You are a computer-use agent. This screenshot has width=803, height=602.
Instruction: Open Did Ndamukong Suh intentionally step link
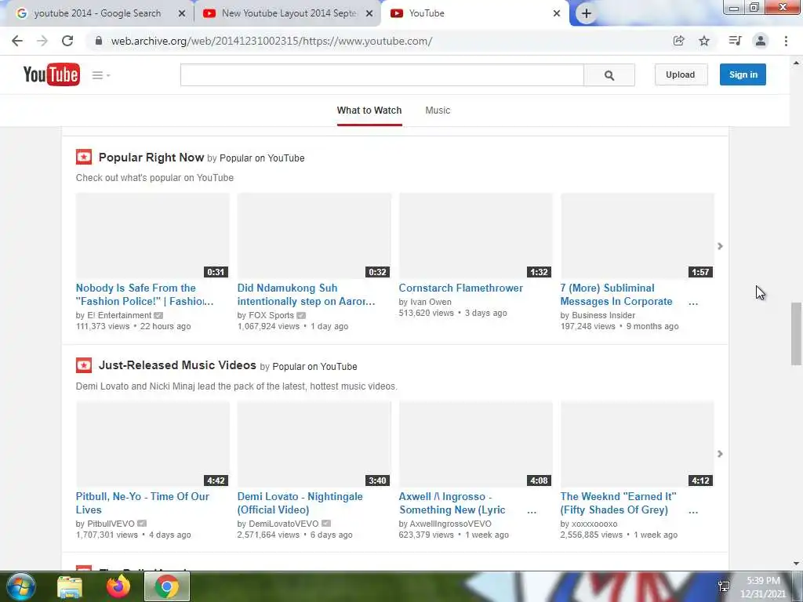pyautogui.click(x=307, y=295)
